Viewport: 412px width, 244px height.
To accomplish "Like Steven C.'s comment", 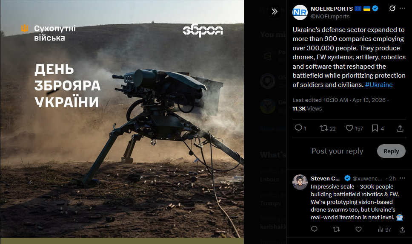I will (358, 229).
